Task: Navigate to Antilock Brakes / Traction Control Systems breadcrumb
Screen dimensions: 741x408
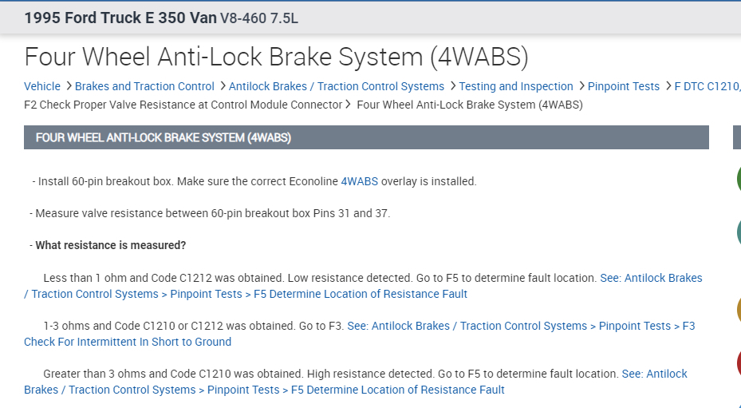Action: pyautogui.click(x=337, y=86)
